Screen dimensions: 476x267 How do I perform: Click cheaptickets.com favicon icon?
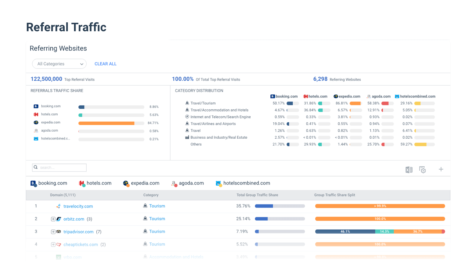59,244
